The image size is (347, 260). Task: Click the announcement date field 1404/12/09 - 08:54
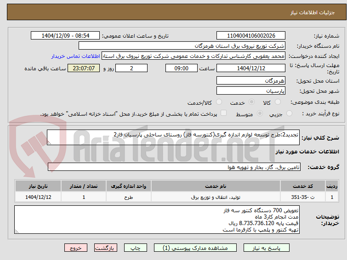coord(65,36)
